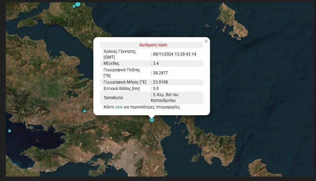
Task: Click the "Χρόνος Γέννησης [GMT]" label
Action: tap(119, 54)
